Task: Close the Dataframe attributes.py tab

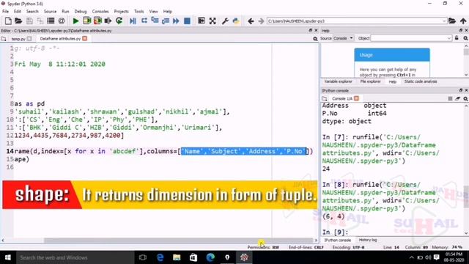Action: point(85,39)
